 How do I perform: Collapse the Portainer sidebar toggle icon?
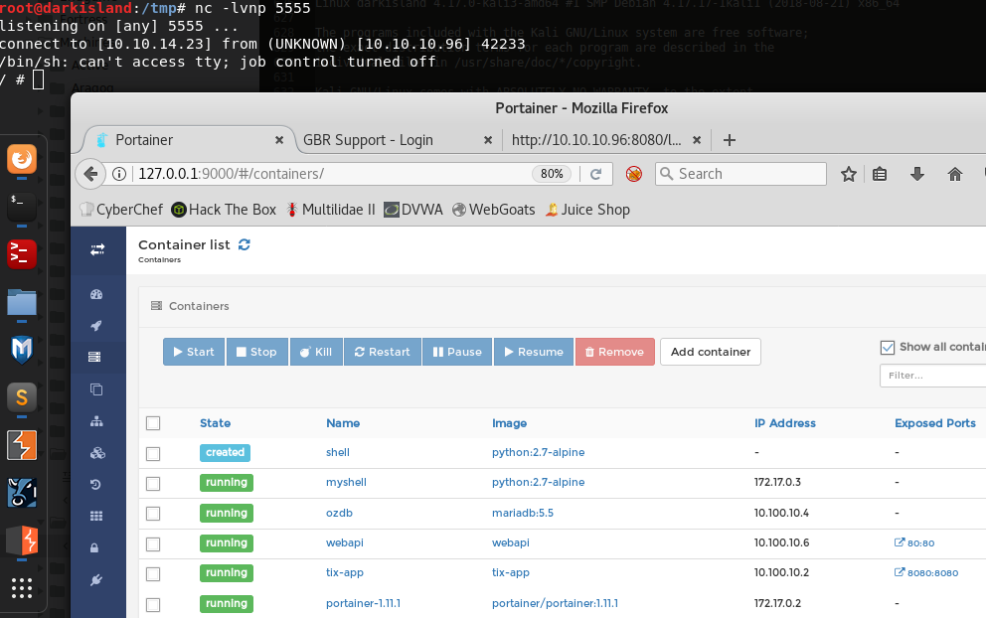[97, 250]
